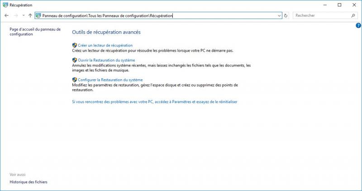Close the Récupération window
This screenshot has width=362, height=191.
354,5
